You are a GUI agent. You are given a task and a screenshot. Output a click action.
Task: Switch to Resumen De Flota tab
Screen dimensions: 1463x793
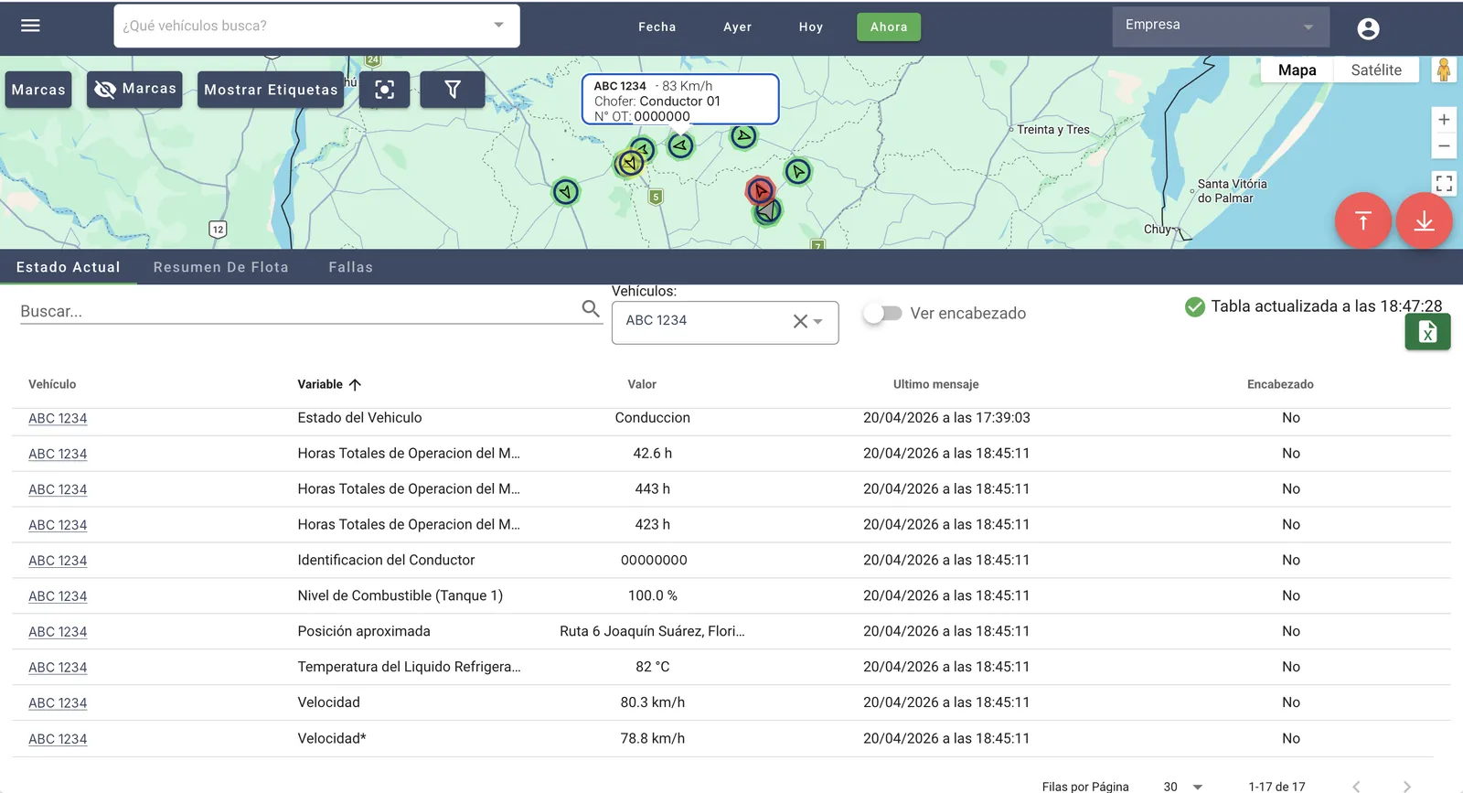coord(221,267)
